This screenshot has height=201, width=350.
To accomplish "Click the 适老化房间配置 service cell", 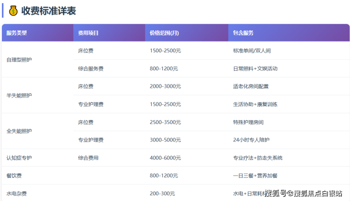I will (251, 86).
